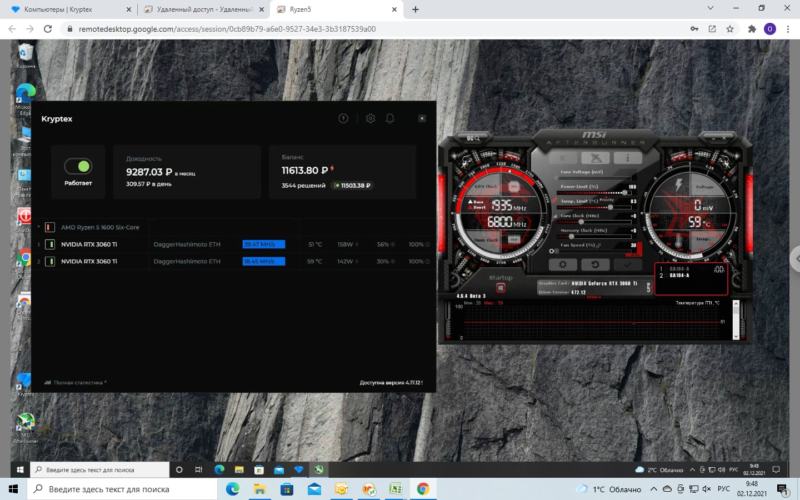Expand local system tray hidden icons
This screenshot has width=800, height=500.
(653, 489)
